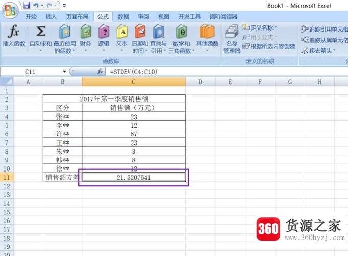The width and height of the screenshot is (348, 256).
Task: Expand 财务 dropdown arrow
Action: click(x=86, y=51)
